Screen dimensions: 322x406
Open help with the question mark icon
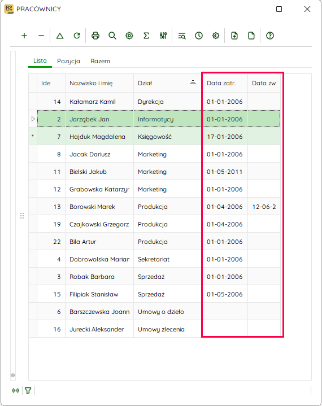coord(270,36)
